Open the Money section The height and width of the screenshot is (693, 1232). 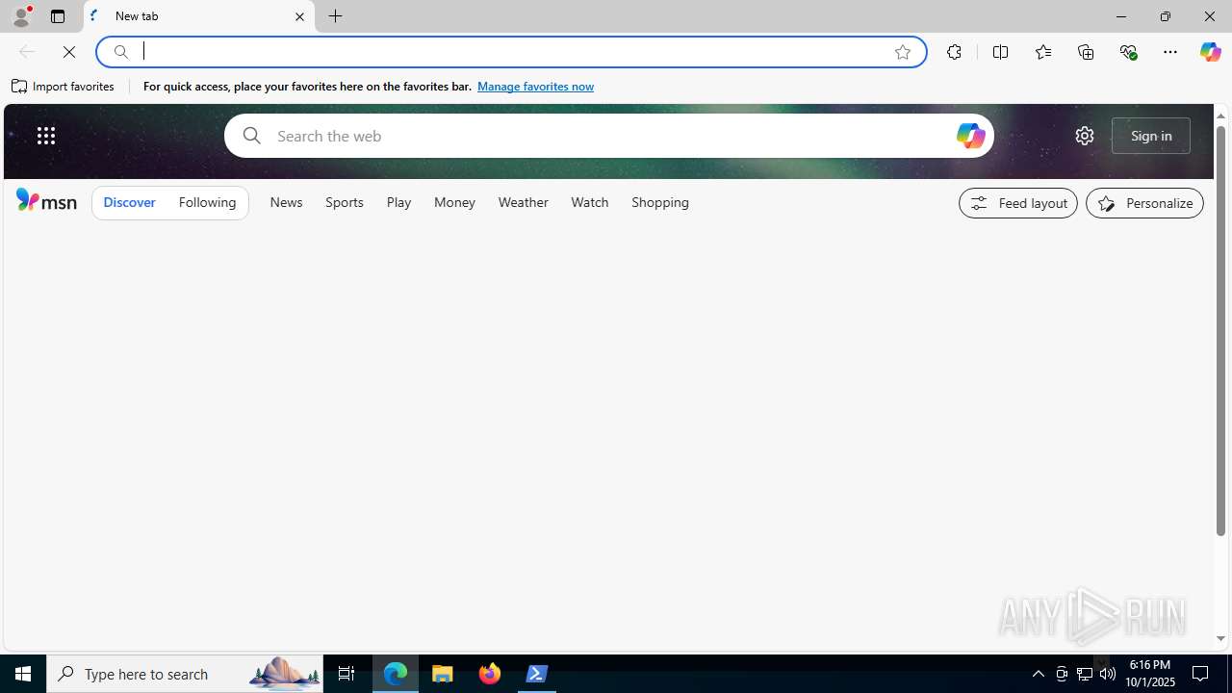pyautogui.click(x=454, y=203)
